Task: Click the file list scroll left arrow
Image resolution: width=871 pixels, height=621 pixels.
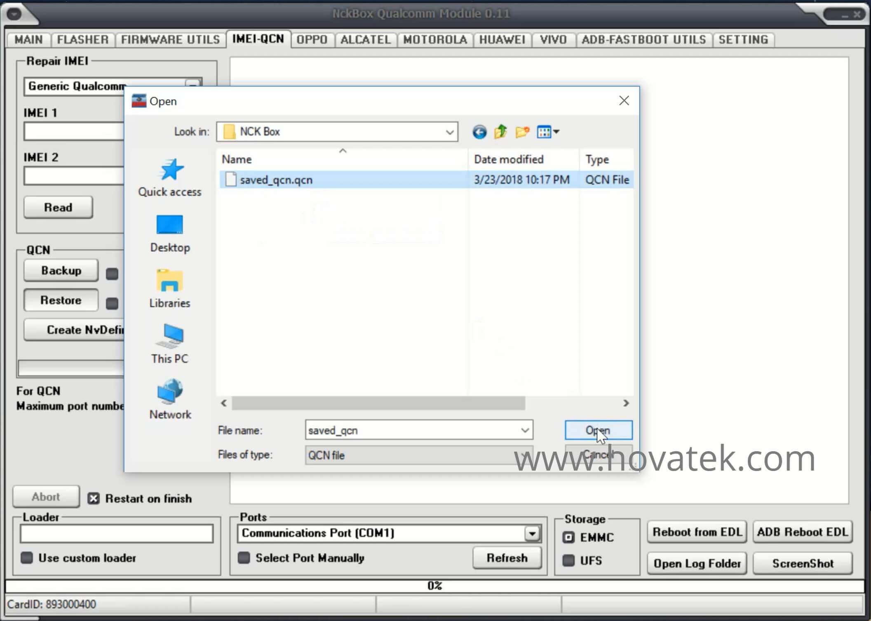Action: click(x=224, y=403)
